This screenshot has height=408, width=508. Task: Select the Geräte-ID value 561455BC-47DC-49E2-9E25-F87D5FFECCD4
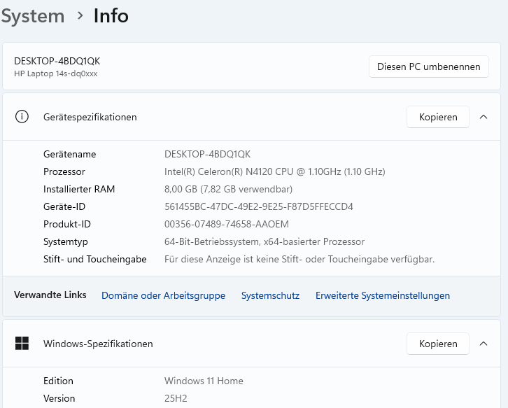point(258,206)
